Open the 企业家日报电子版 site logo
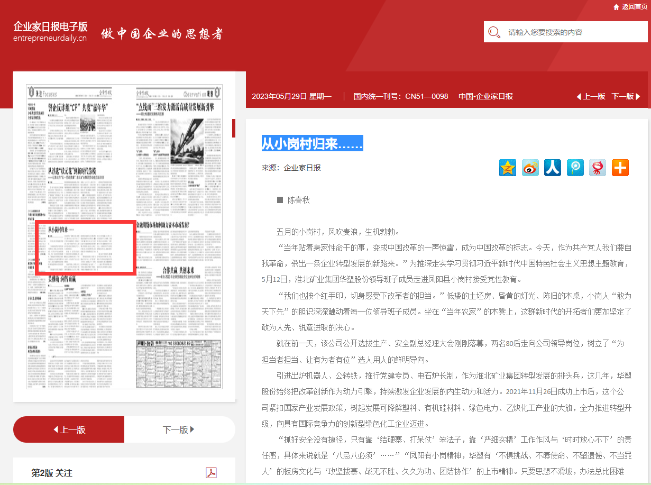 tap(50, 31)
